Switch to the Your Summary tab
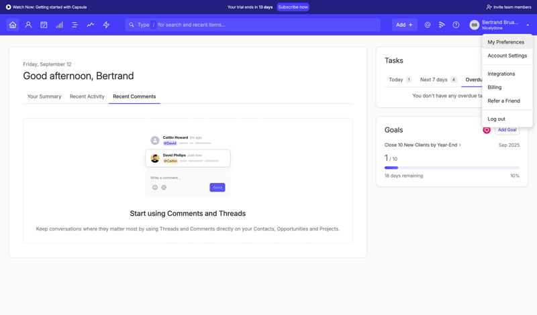The image size is (537, 315). (44, 97)
